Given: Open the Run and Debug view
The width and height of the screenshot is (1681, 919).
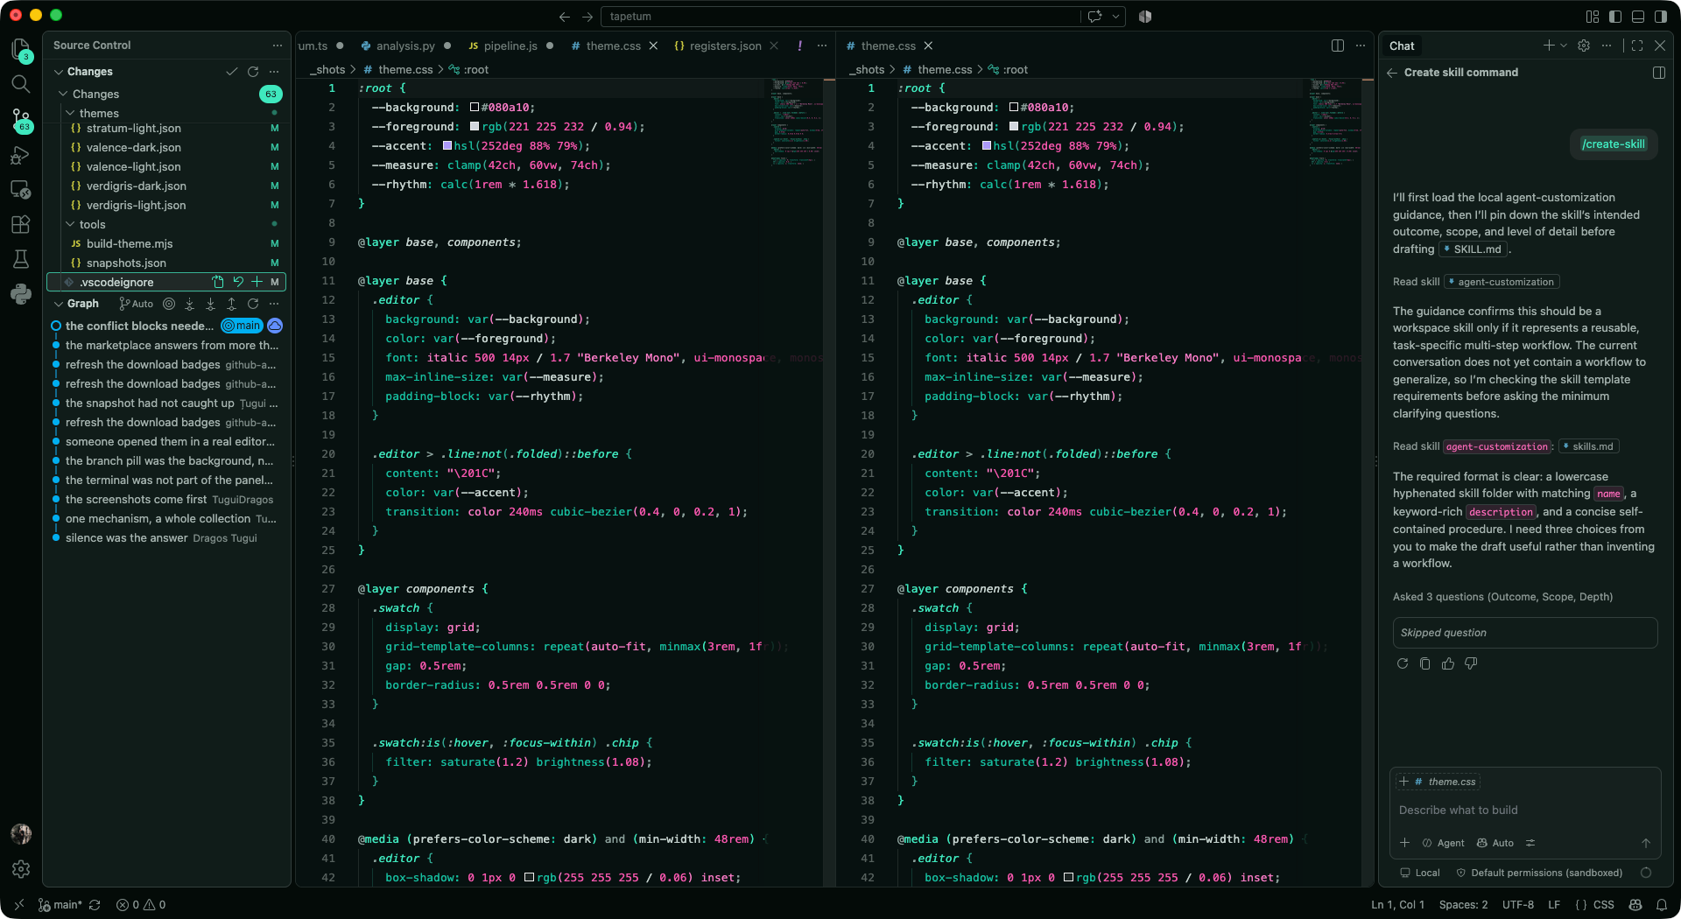Looking at the screenshot, I should pyautogui.click(x=21, y=156).
